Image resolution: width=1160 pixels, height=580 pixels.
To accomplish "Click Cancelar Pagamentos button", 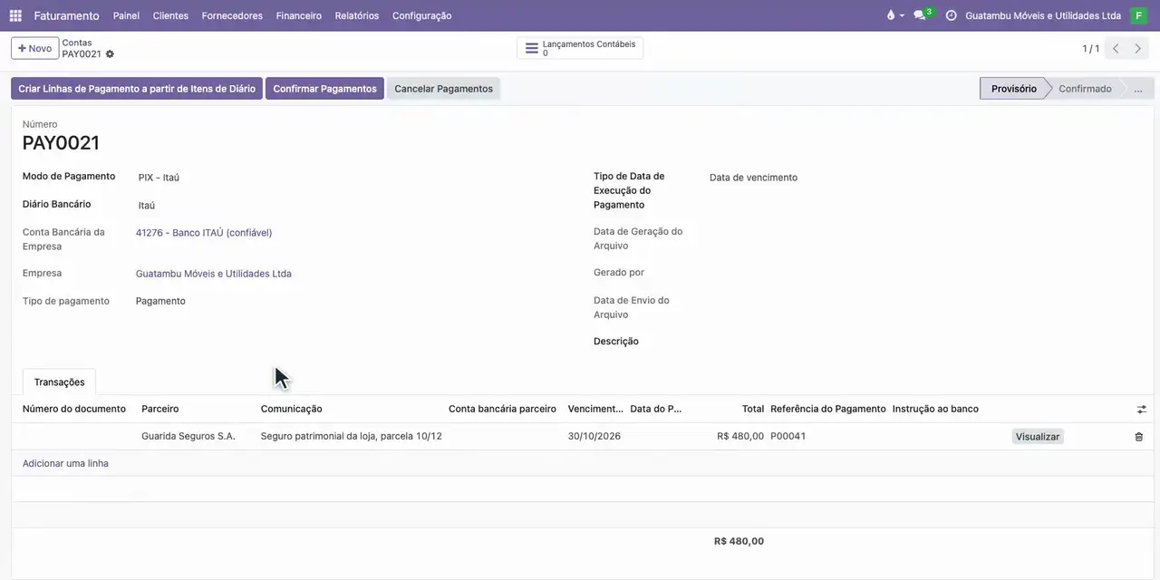I will (443, 89).
